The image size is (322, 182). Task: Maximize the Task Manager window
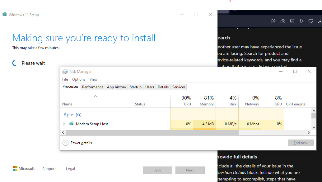pos(295,71)
